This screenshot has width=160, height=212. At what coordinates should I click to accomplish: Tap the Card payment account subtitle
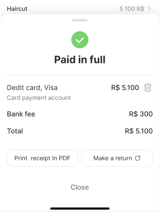(x=39, y=98)
